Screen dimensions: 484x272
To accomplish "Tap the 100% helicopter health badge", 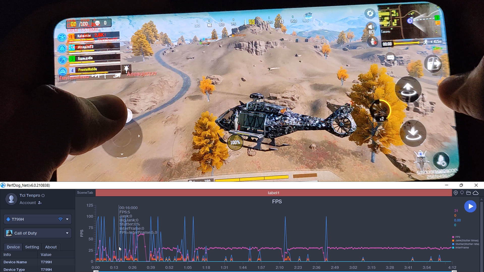I will click(235, 142).
